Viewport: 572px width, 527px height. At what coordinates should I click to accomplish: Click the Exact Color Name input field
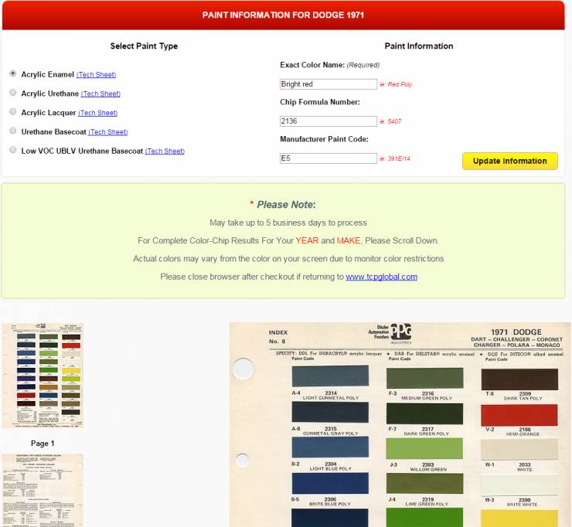pyautogui.click(x=329, y=84)
